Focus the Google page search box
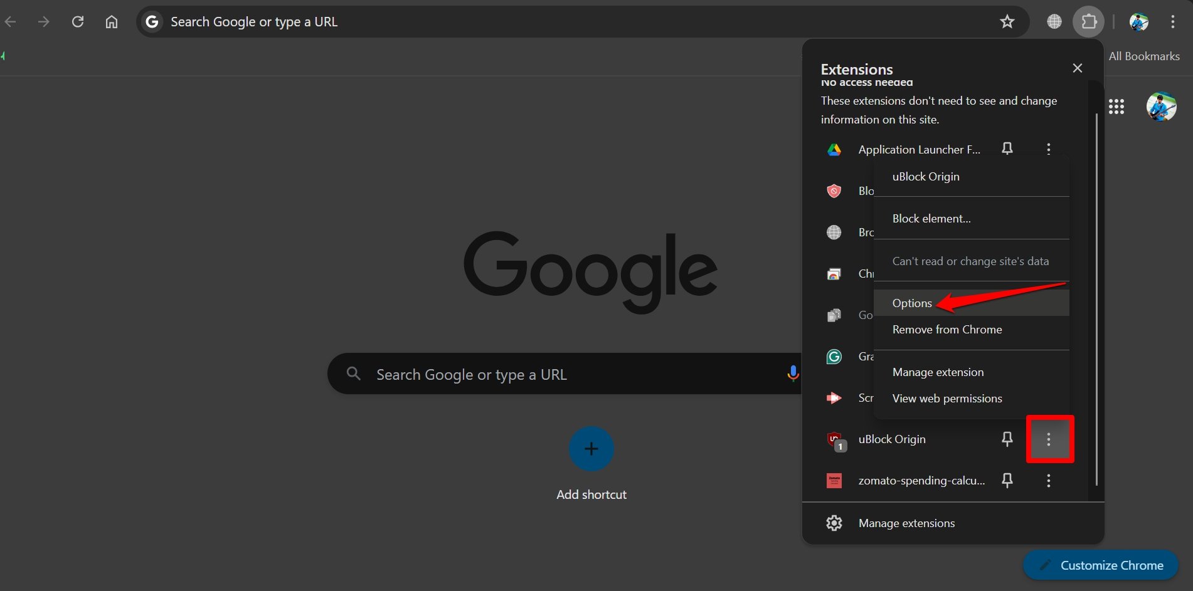The height and width of the screenshot is (591, 1193). tap(565, 374)
